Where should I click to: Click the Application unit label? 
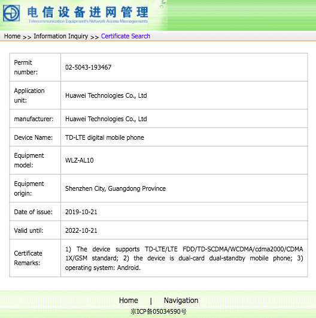pos(29,95)
